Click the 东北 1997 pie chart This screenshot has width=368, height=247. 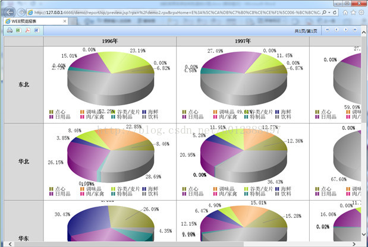click(x=244, y=78)
